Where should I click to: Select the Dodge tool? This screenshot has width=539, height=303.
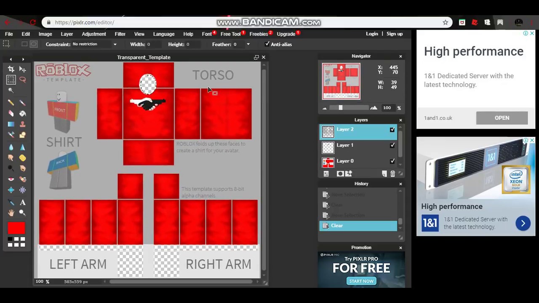click(x=11, y=168)
